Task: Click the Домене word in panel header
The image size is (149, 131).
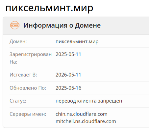Action: 88,25
